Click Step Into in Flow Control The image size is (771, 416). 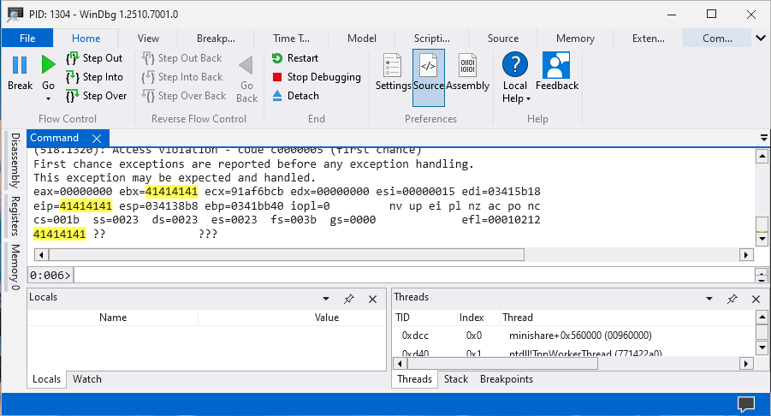click(x=73, y=77)
